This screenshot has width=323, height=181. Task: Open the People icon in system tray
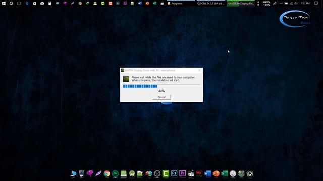click(x=275, y=4)
